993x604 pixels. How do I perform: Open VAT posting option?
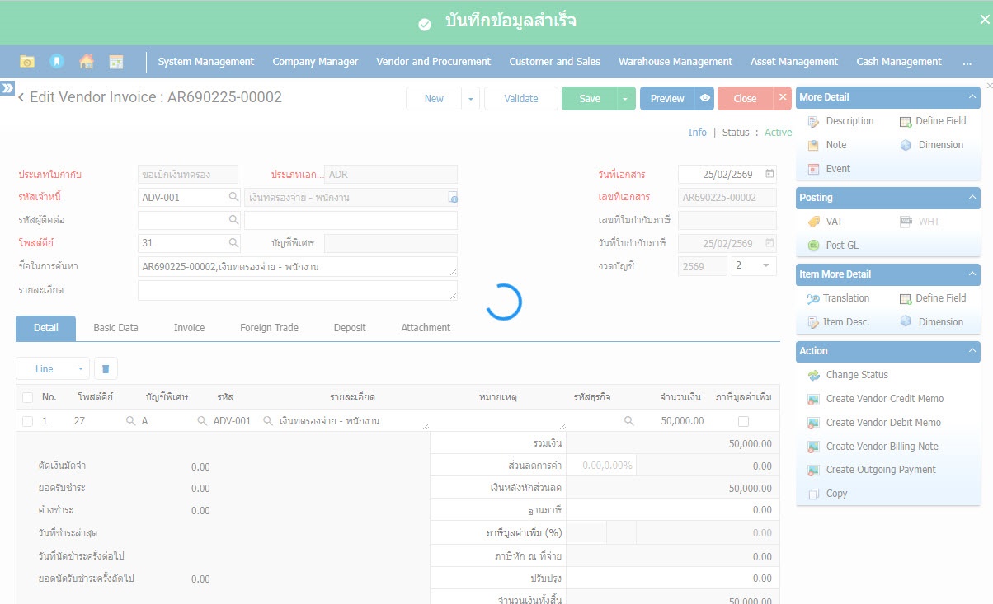tap(834, 222)
